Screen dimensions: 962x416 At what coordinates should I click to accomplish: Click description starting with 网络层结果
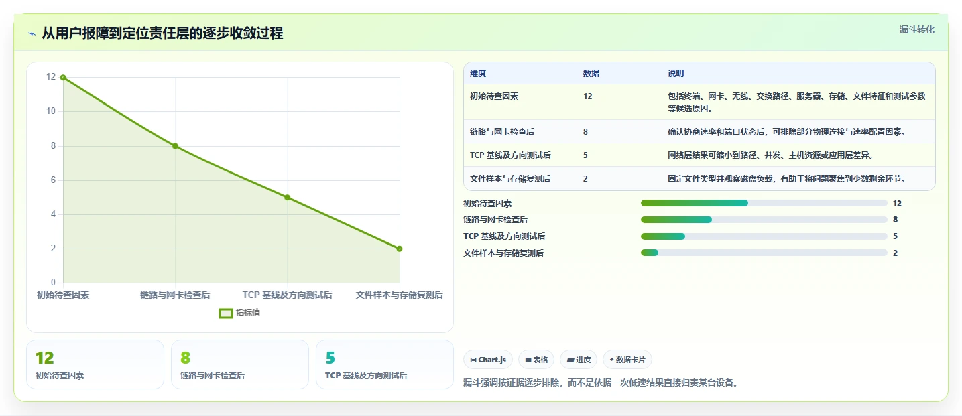[770, 155]
